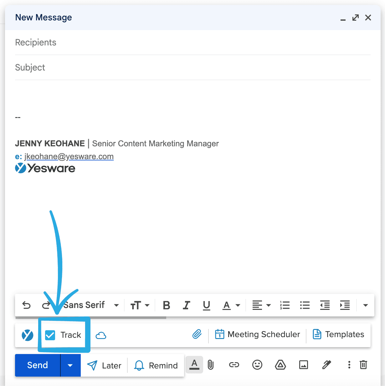Screen dimensions: 385x386
Task: Discard the draft with the trash icon
Action: coord(363,365)
